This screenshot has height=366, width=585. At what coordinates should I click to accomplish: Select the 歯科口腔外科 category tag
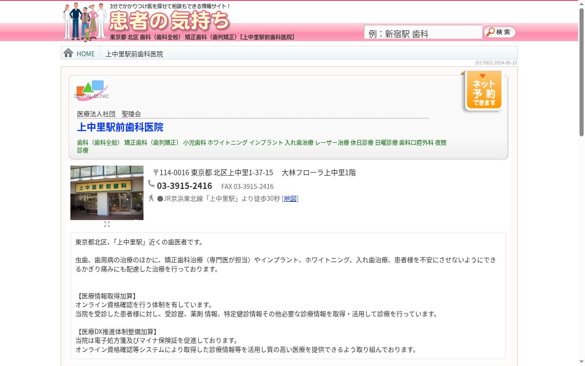(x=416, y=143)
